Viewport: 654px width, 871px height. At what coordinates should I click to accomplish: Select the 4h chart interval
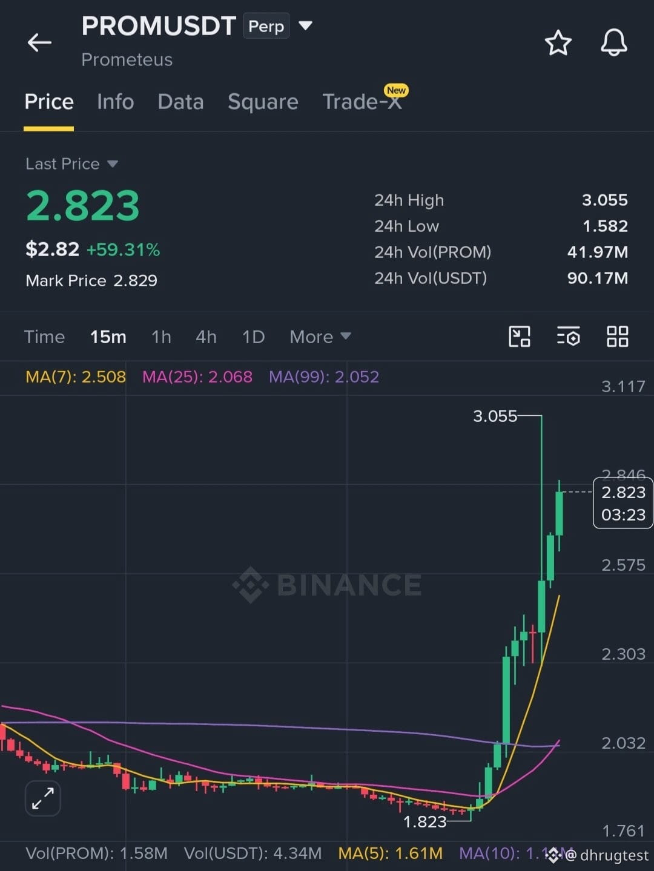206,337
